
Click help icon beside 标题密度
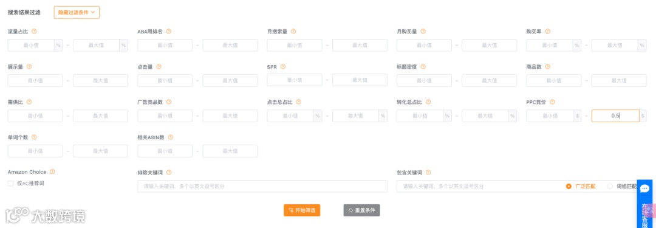[x=423, y=67]
